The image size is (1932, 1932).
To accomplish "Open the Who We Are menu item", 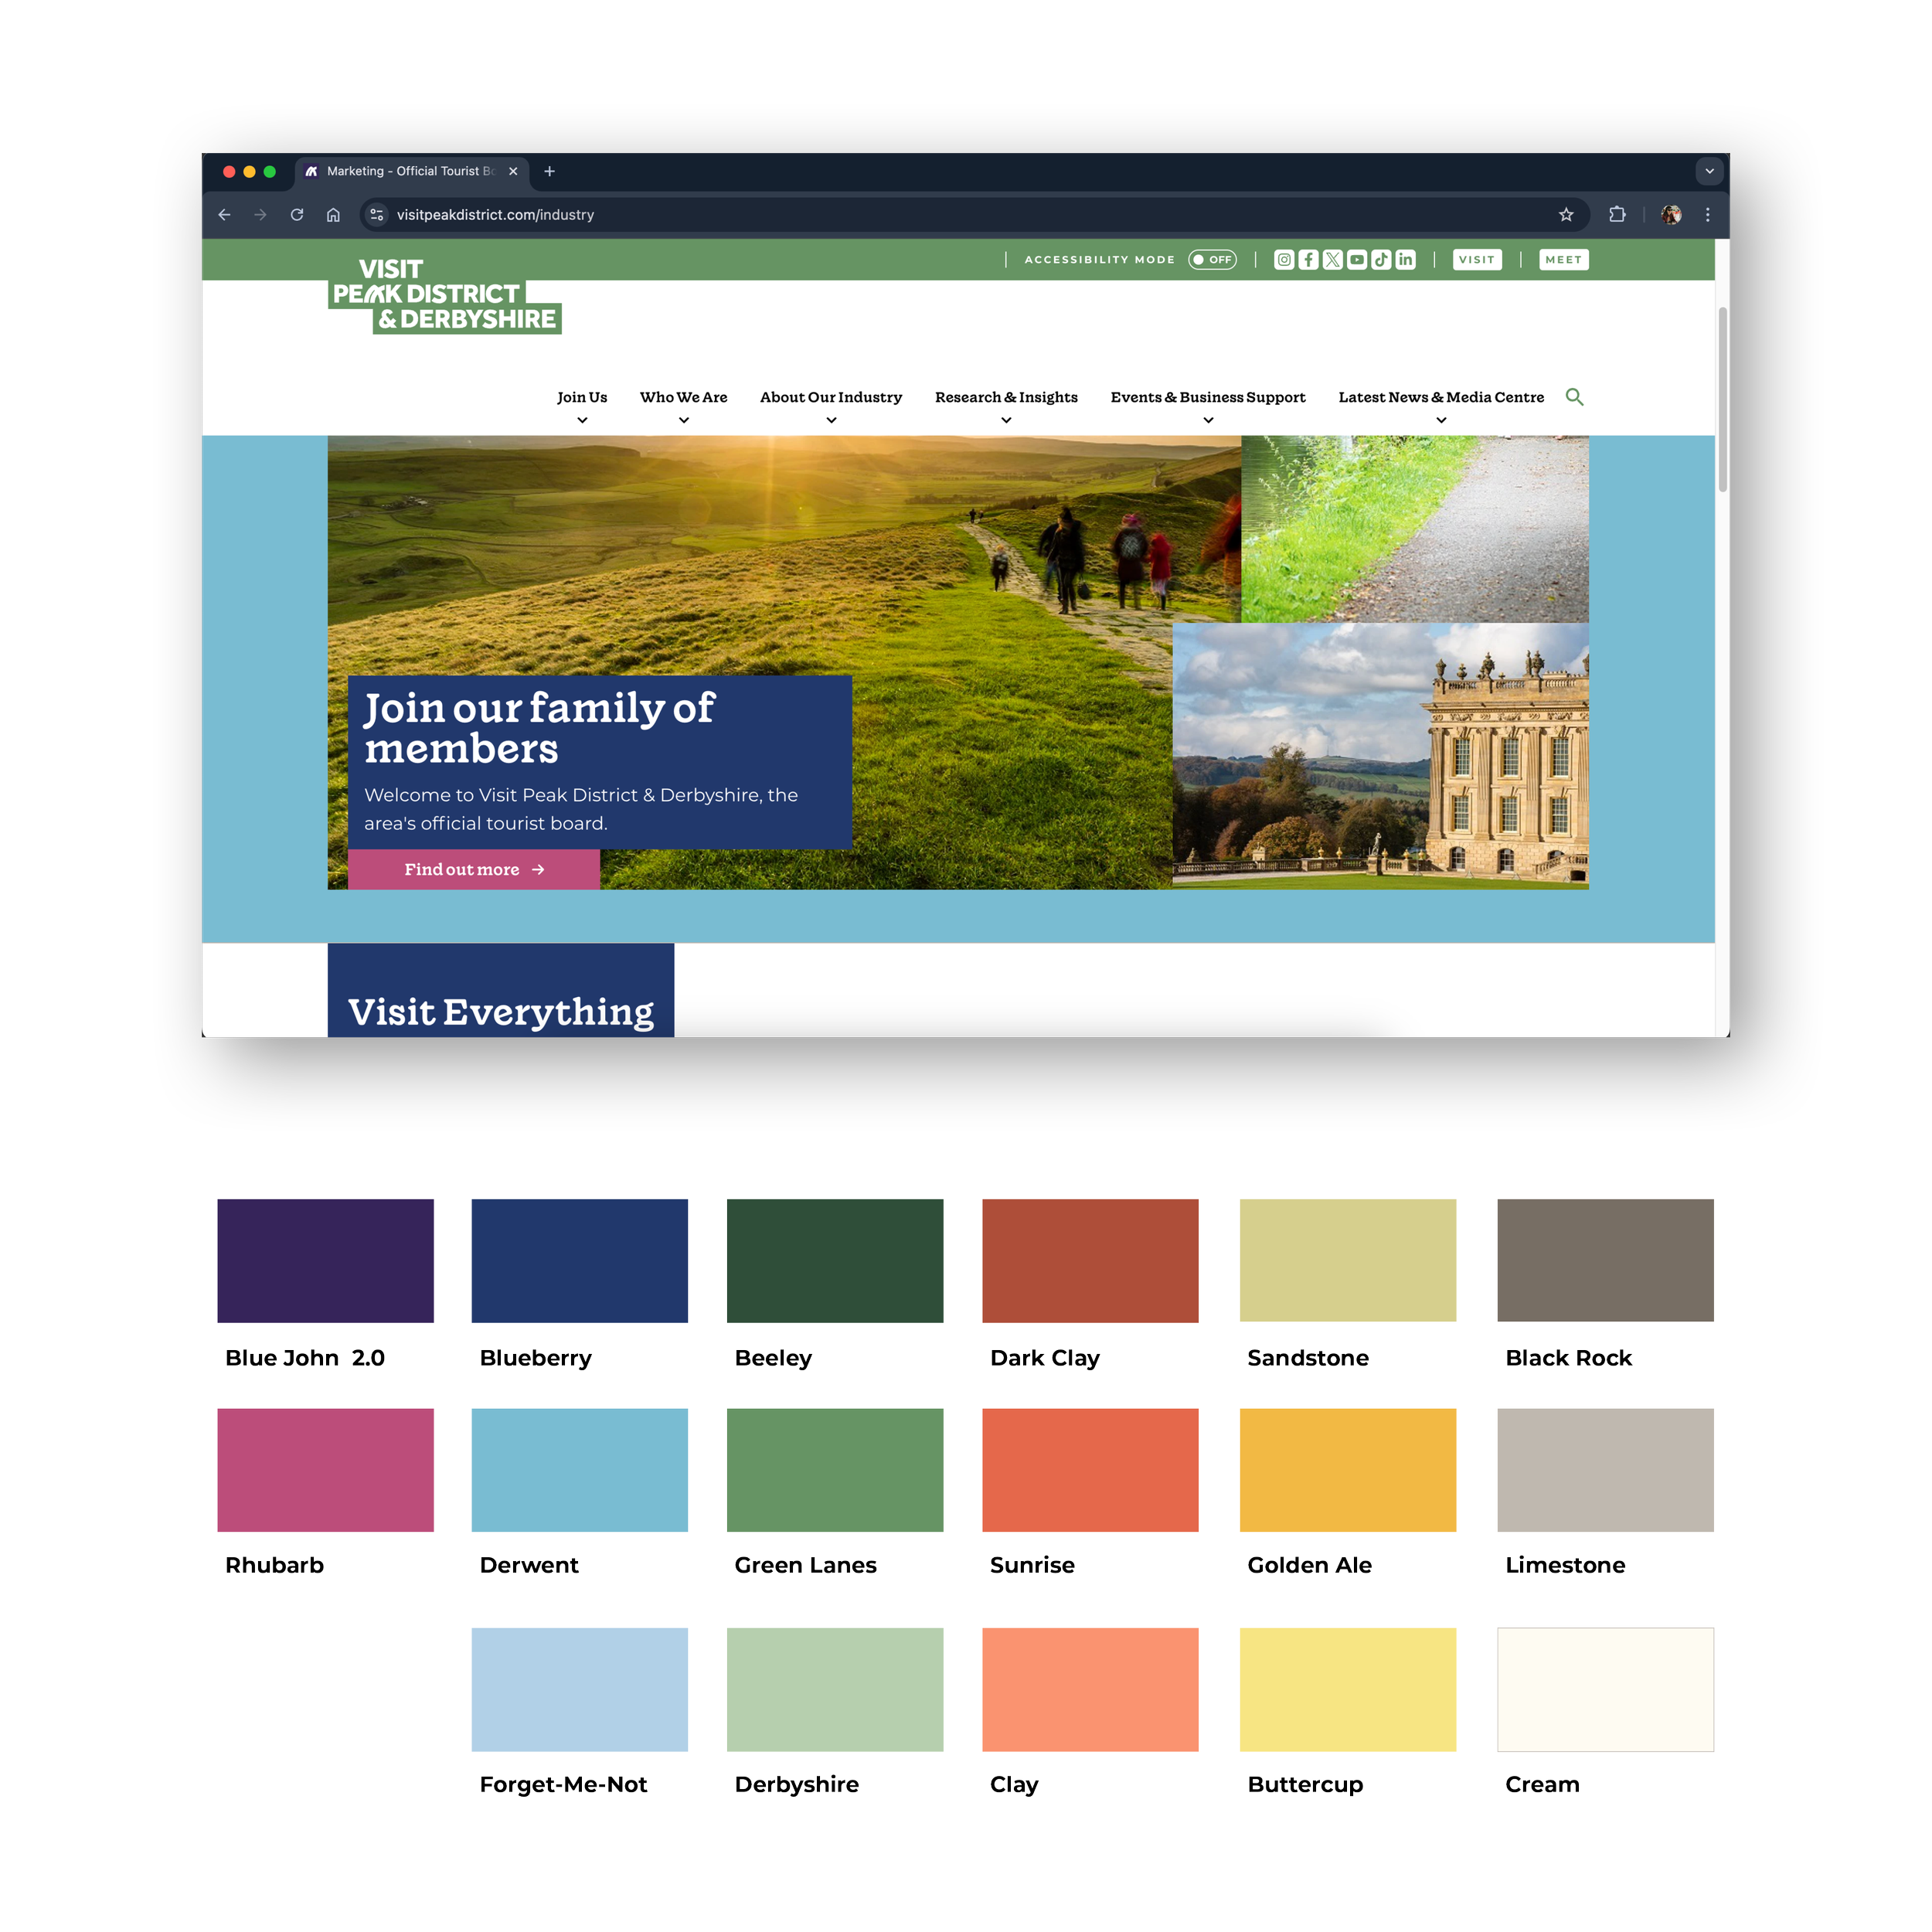I will 684,397.
